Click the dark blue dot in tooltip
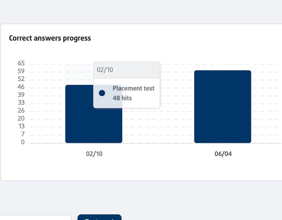Screen dimensions: 282x220 [x=102, y=93]
